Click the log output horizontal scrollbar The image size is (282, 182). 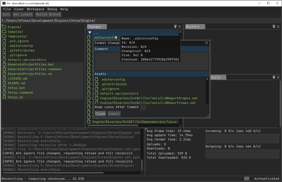click(x=53, y=173)
